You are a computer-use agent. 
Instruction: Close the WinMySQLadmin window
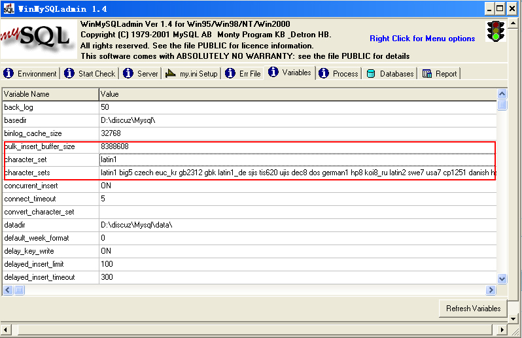512,9
